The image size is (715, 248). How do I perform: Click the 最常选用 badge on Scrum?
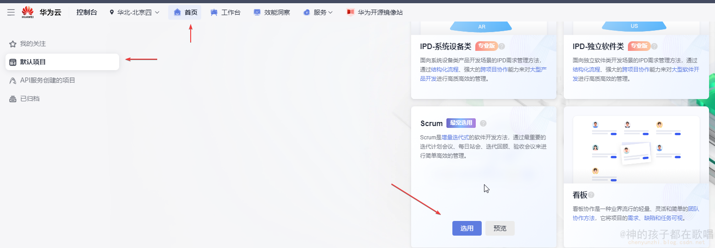tap(461, 123)
